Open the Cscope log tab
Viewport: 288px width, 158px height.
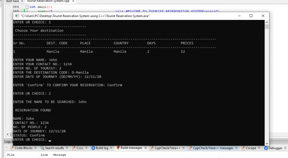[251, 148]
